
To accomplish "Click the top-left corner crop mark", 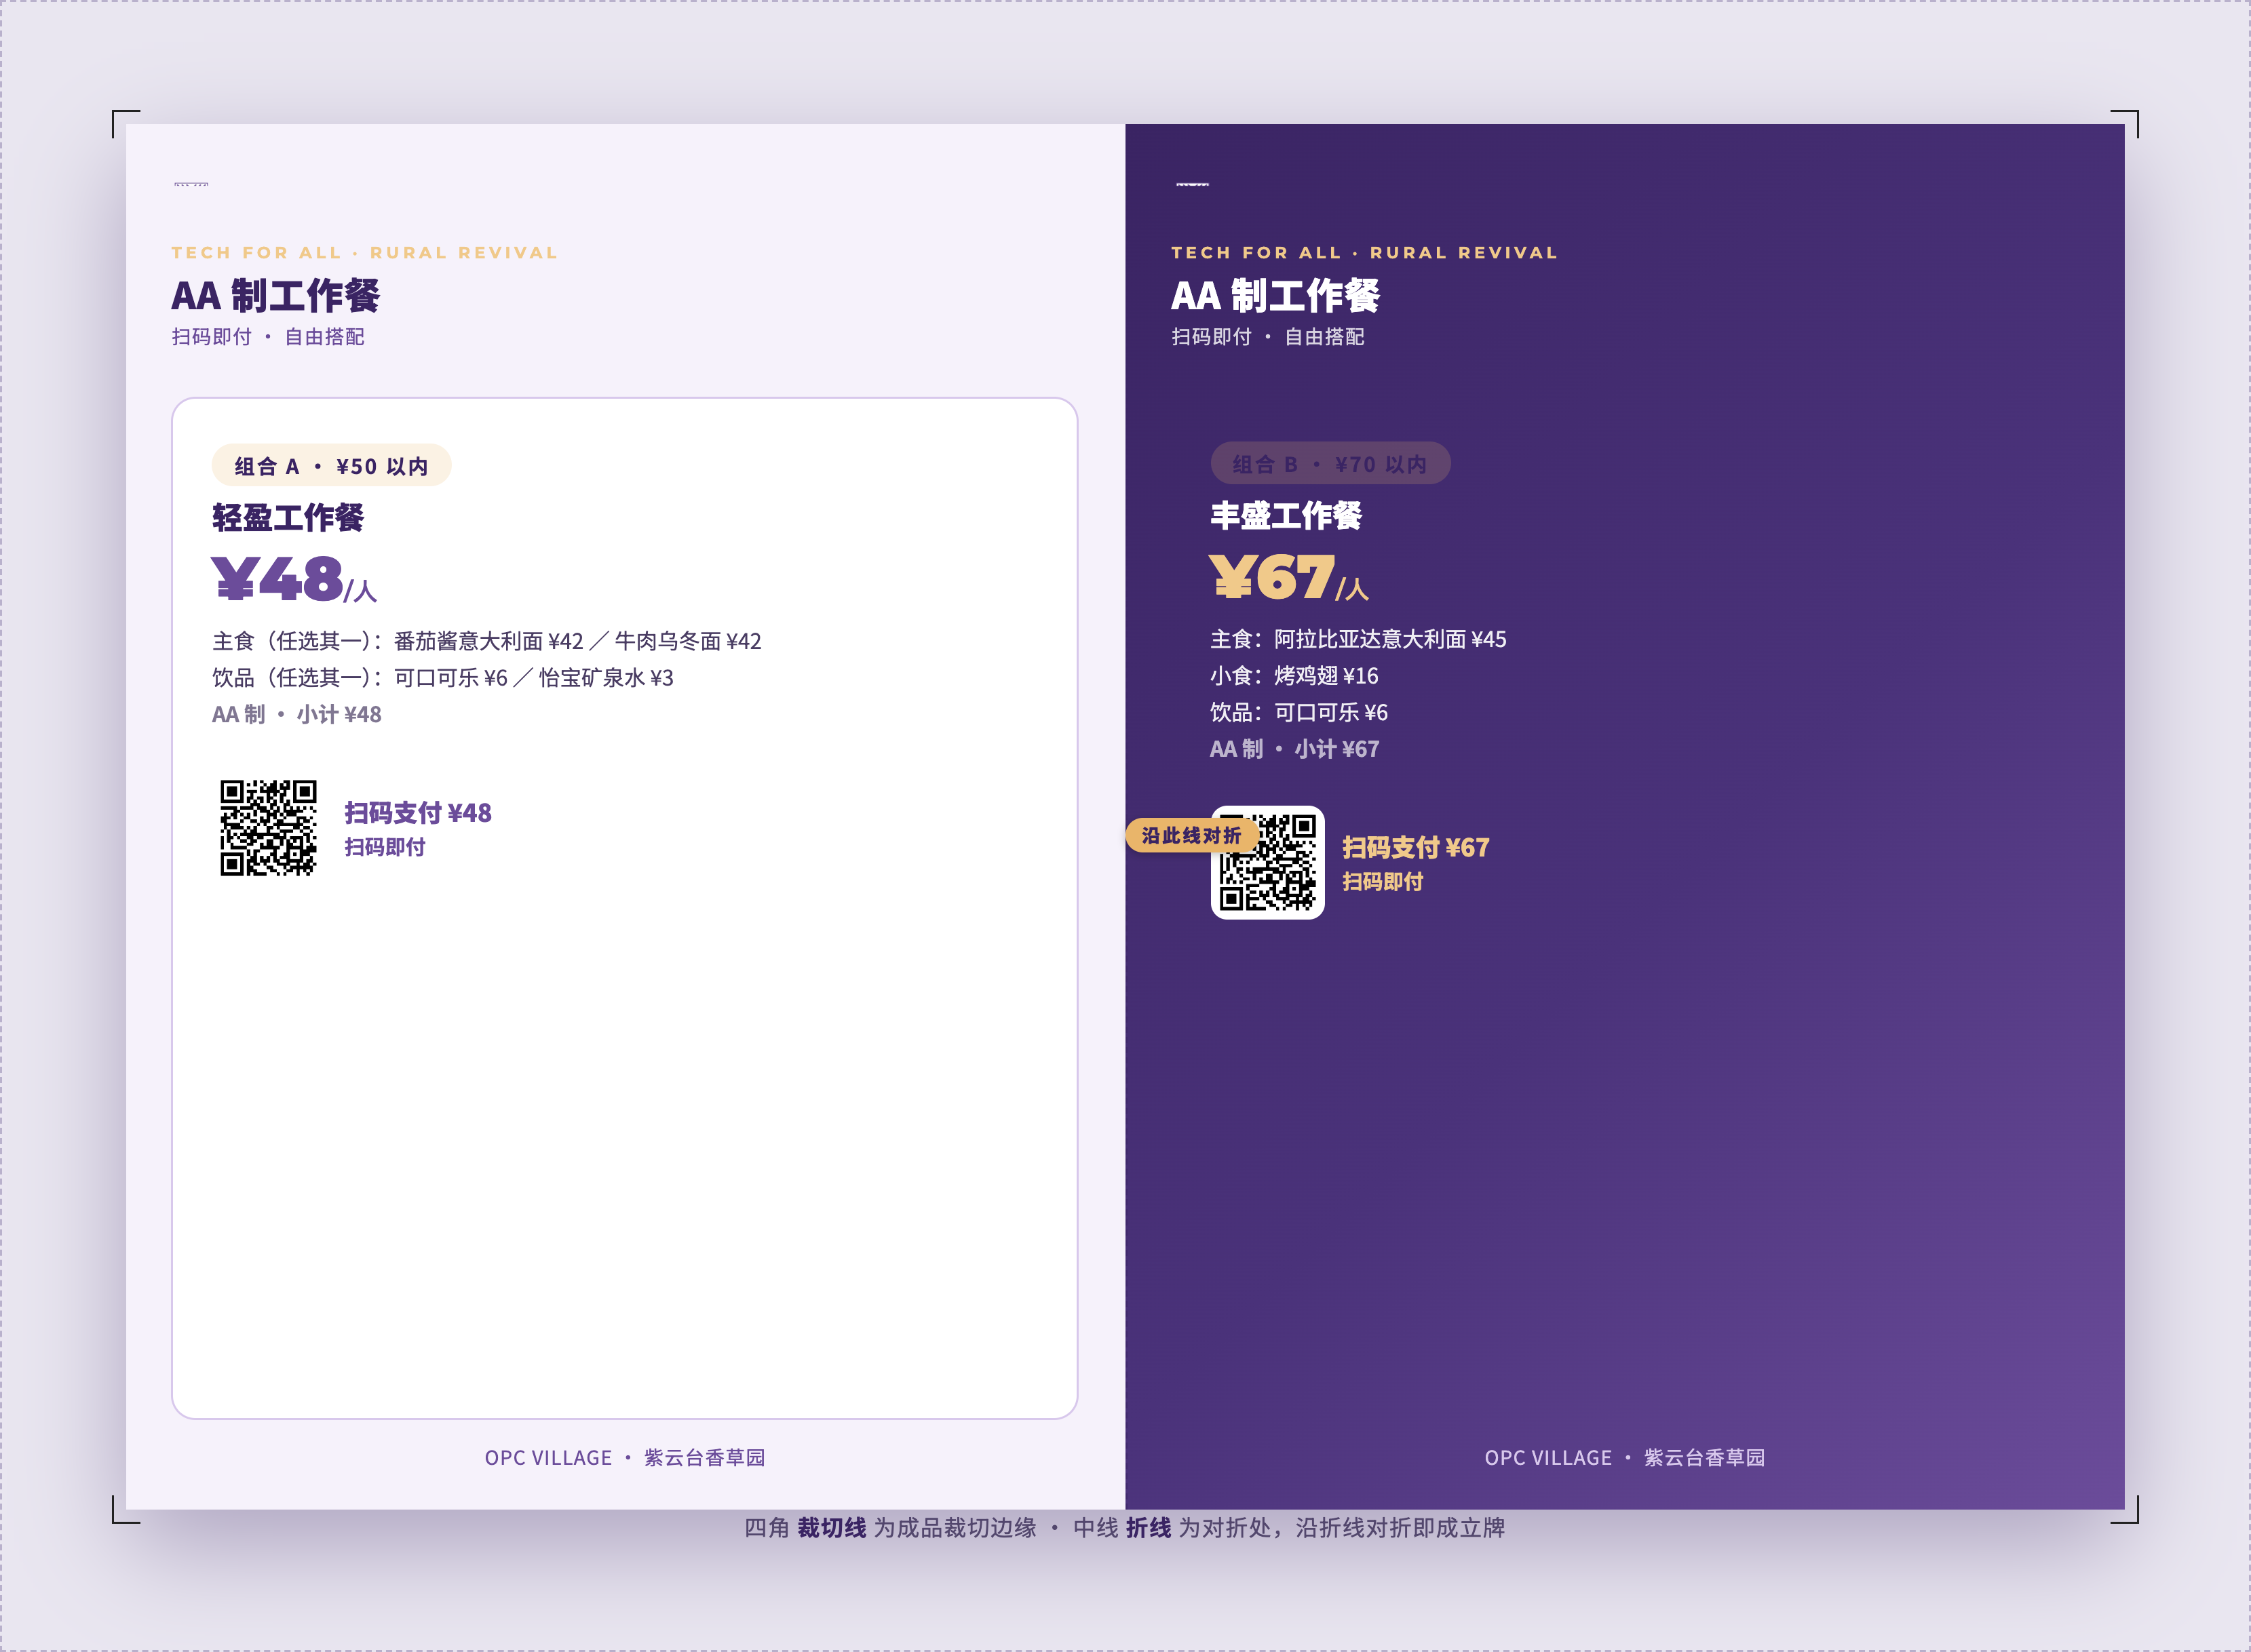I will [126, 124].
